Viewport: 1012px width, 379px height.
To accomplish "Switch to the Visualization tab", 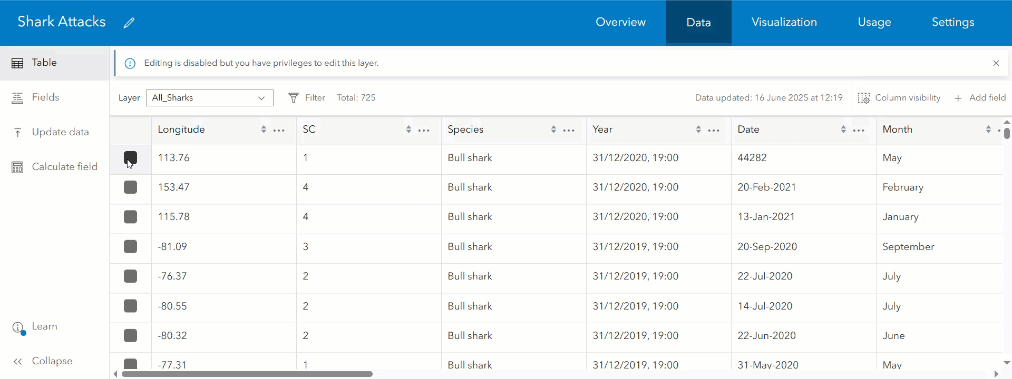I will click(x=784, y=22).
